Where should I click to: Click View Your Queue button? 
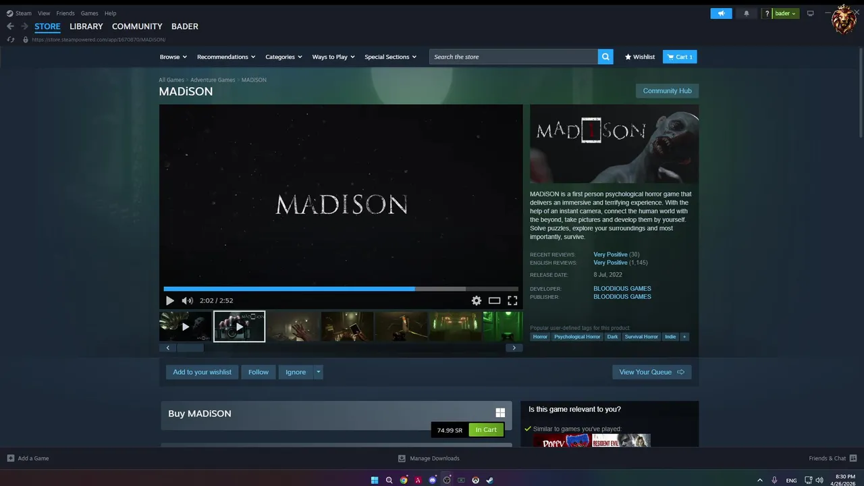tap(651, 372)
